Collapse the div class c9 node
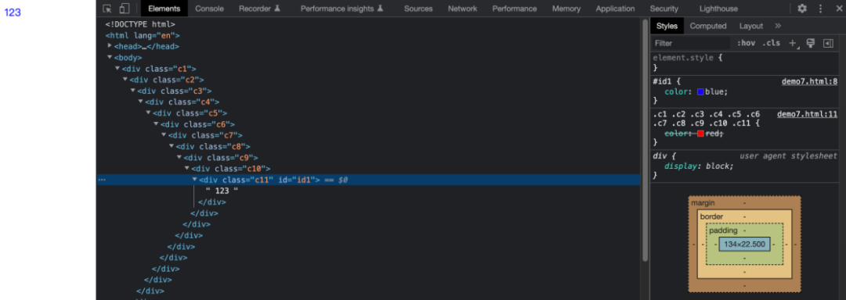The image size is (846, 300). 179,158
